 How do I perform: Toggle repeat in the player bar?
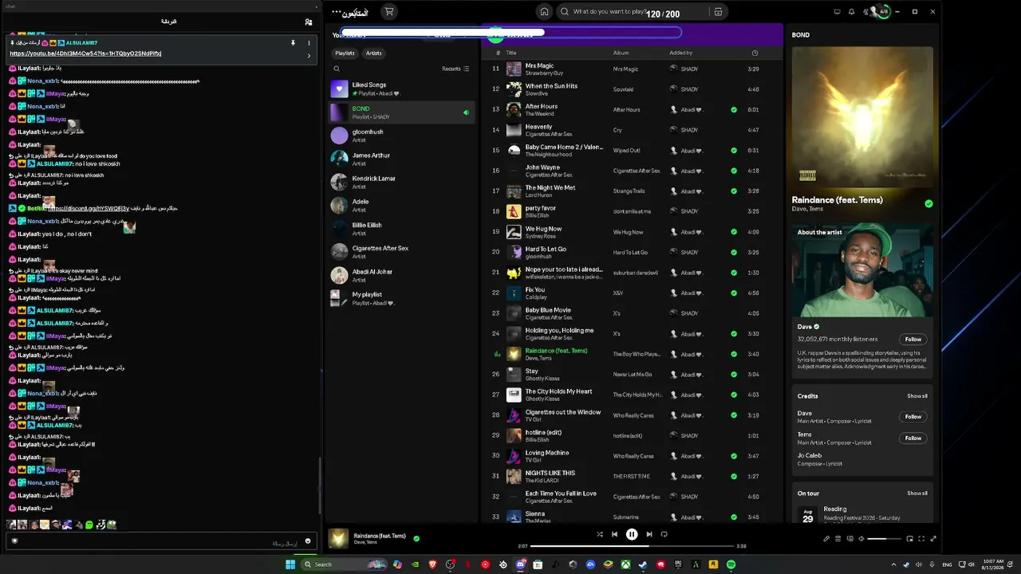664,534
